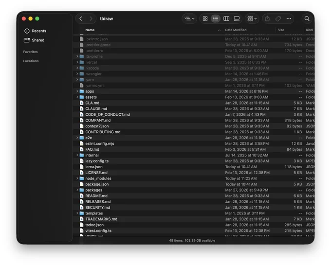
Task: Open the More actions ellipsis menu
Action: point(289,18)
